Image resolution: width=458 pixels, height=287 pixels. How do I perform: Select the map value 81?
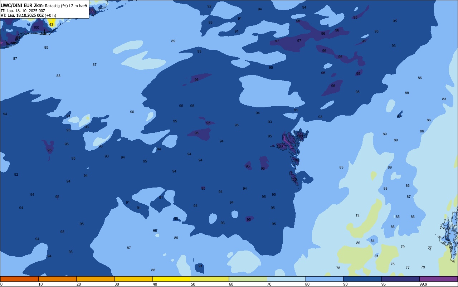(376, 256)
